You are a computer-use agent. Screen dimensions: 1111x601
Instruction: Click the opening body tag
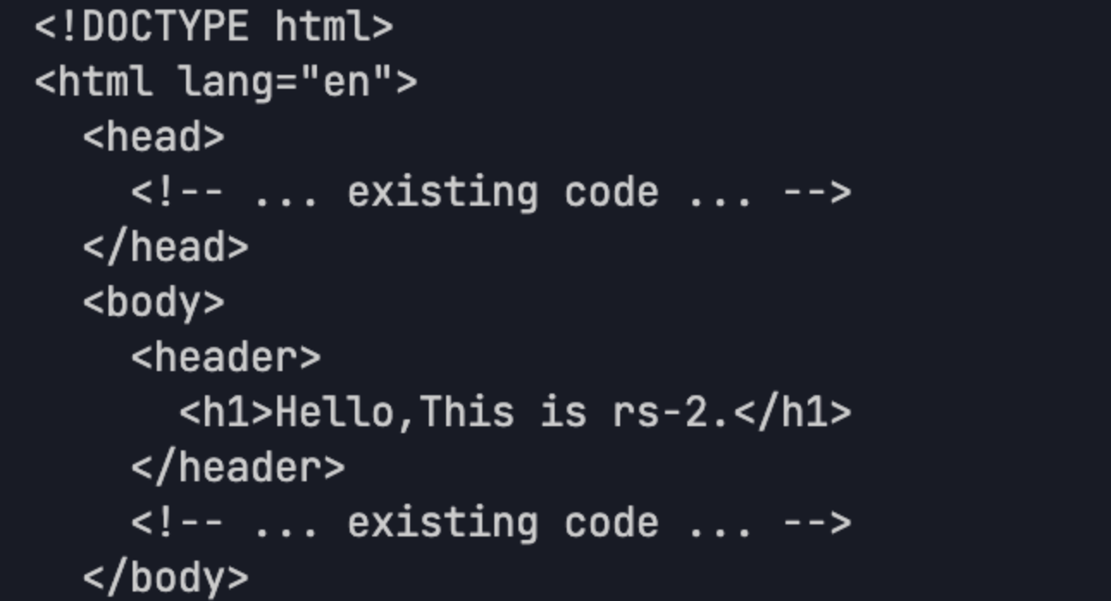point(153,303)
